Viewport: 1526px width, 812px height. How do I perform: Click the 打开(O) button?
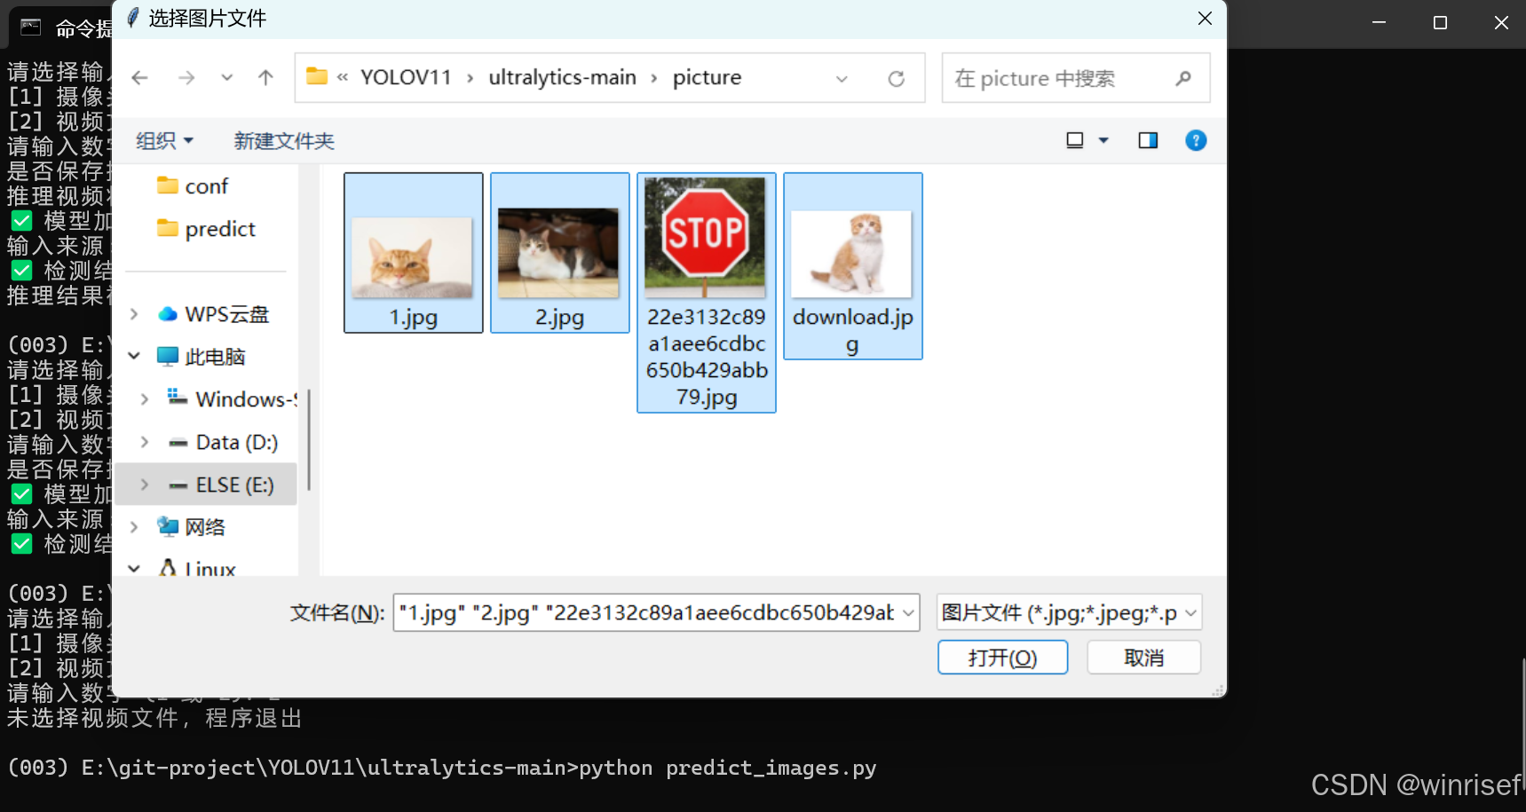point(1002,658)
